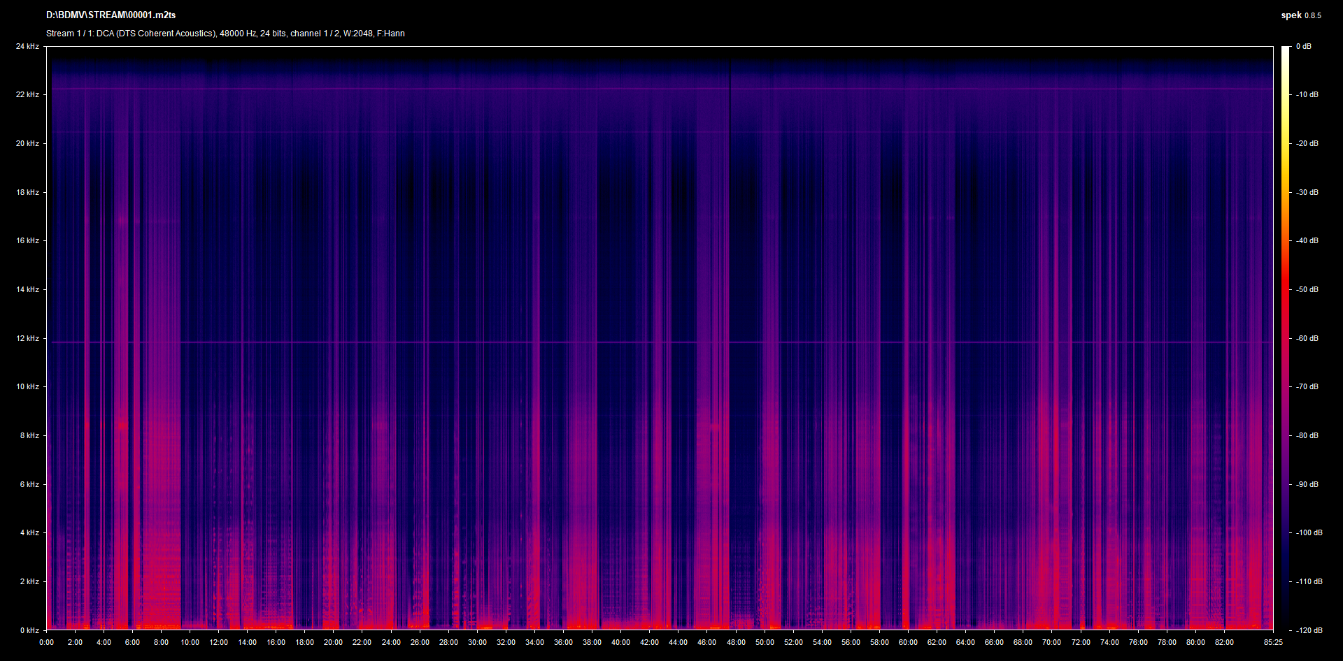Click the 0 dB label on color scale

point(1303,46)
